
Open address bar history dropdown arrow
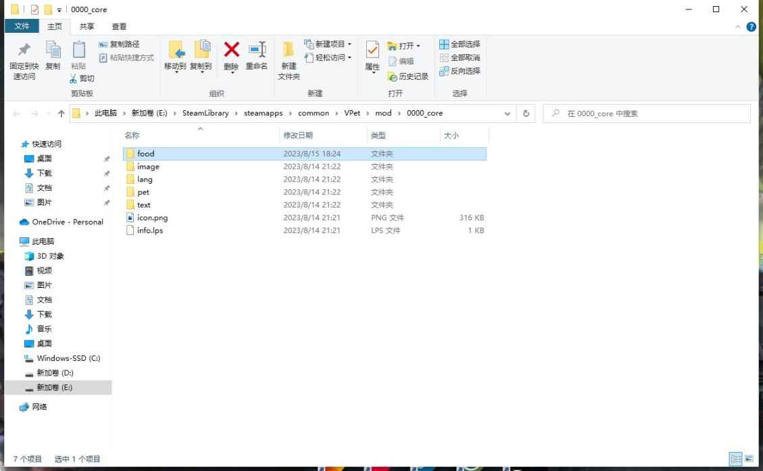point(508,114)
